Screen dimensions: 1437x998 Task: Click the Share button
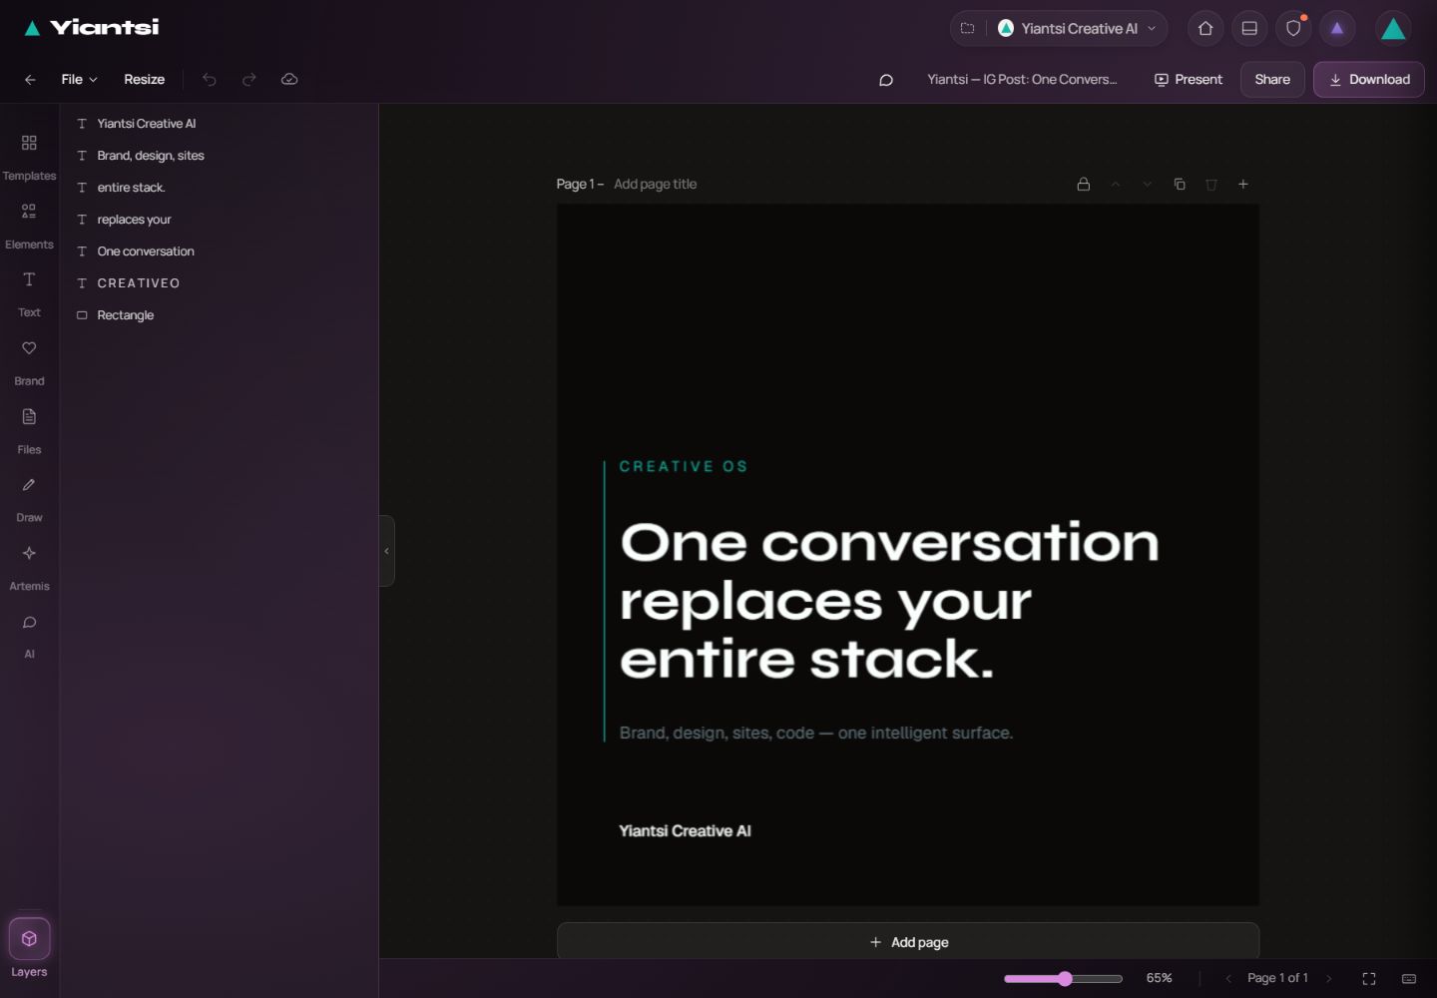coord(1272,80)
